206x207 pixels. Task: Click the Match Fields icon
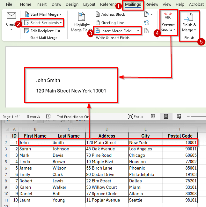pyautogui.click(x=146, y=22)
